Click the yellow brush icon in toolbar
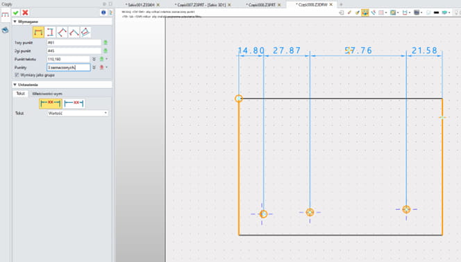The height and width of the screenshot is (262, 461). coord(358,12)
